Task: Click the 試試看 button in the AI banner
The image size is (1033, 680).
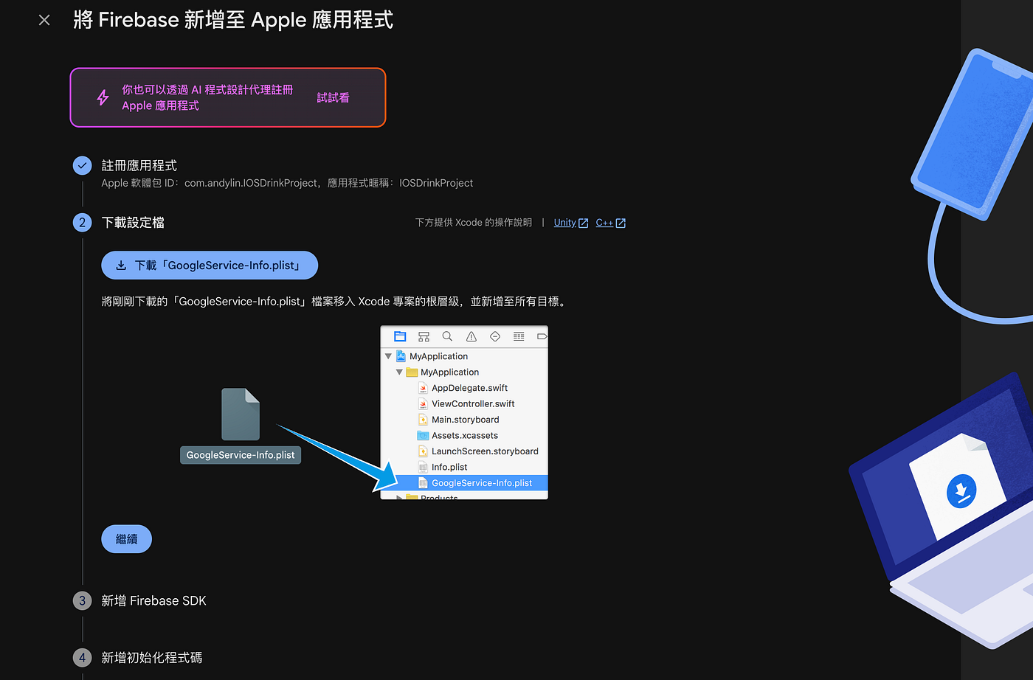Action: [x=333, y=97]
